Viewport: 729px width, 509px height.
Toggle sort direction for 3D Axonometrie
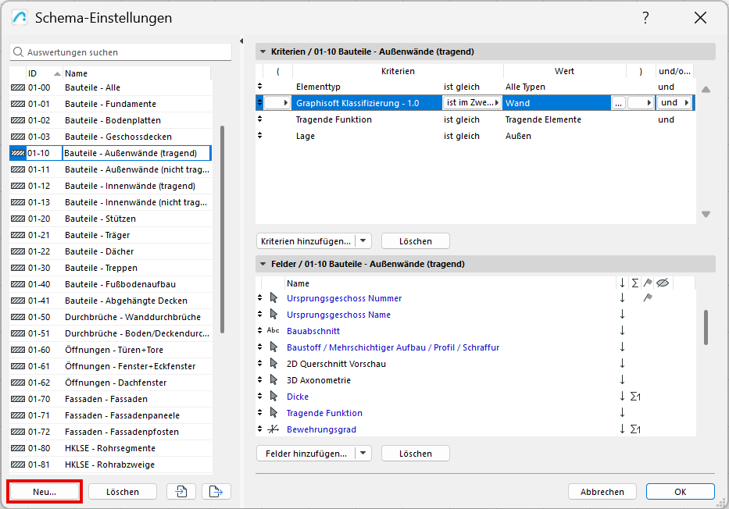(623, 380)
